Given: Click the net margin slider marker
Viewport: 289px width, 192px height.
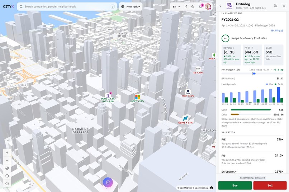Looking at the screenshot, I should (254, 74).
